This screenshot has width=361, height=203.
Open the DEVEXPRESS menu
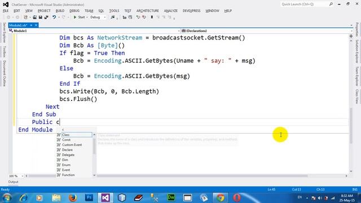(x=192, y=11)
